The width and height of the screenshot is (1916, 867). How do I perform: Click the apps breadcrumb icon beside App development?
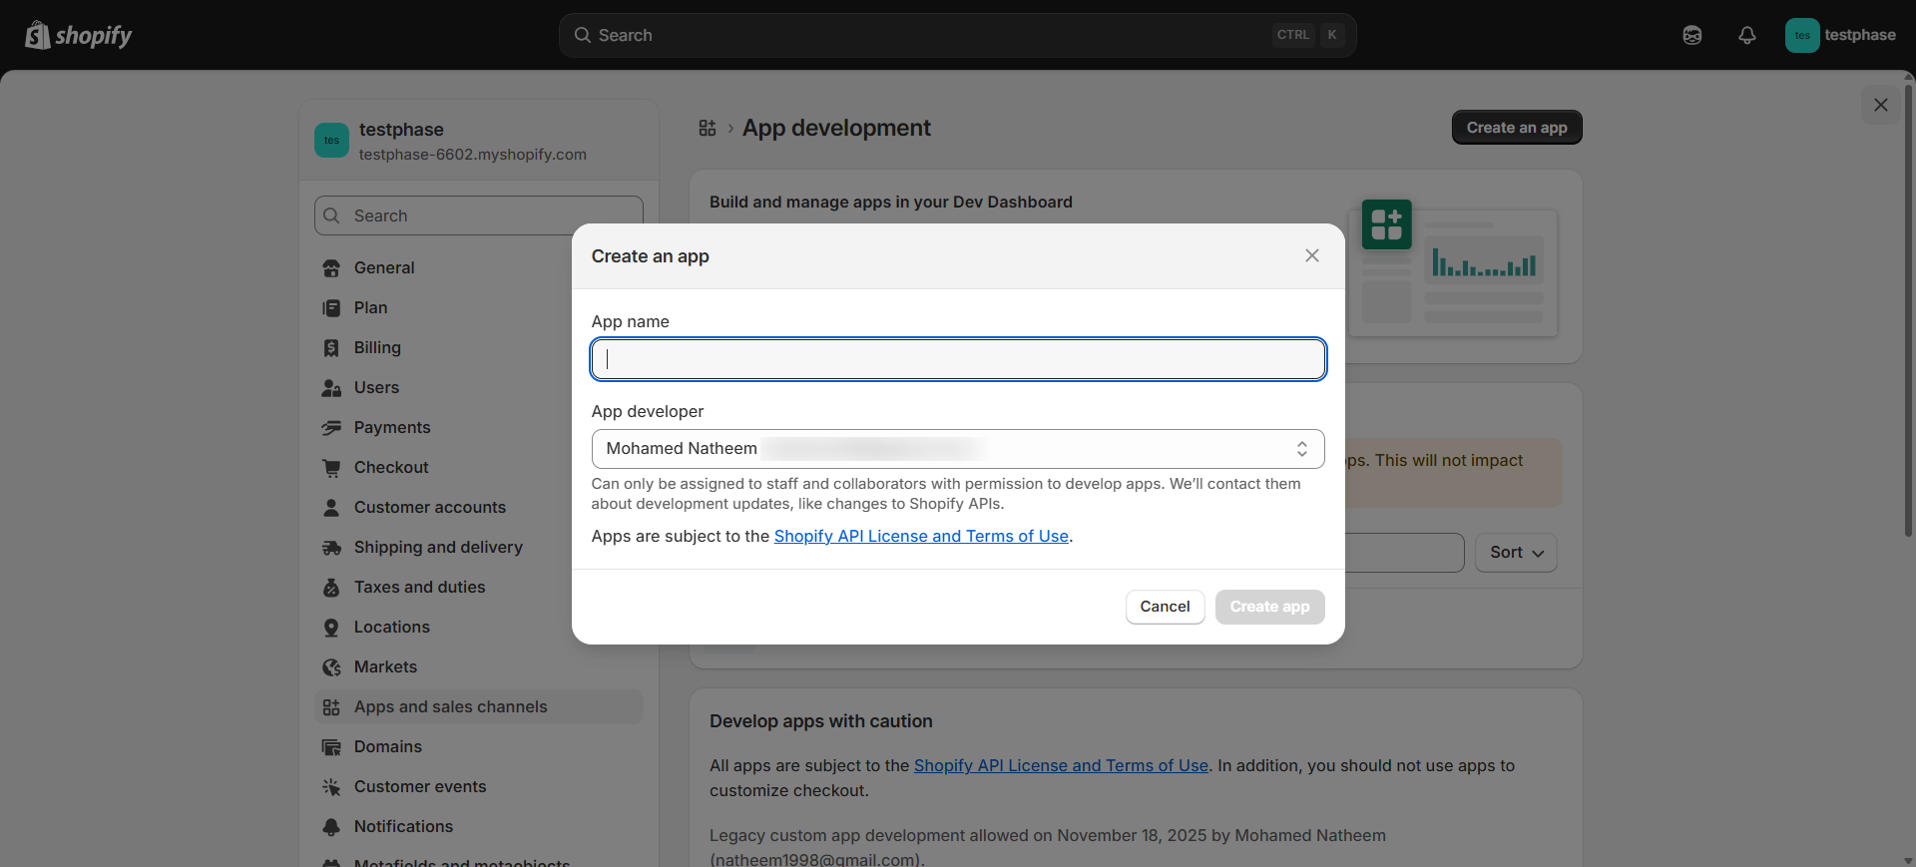(x=707, y=128)
